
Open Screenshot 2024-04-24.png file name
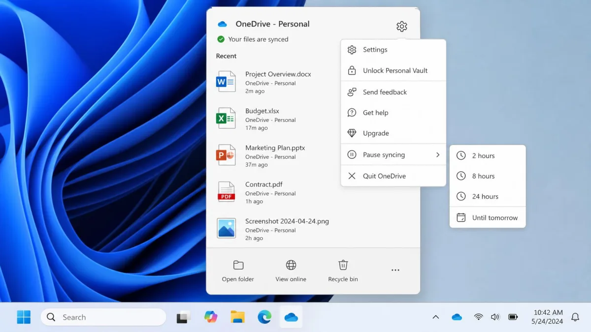click(x=287, y=221)
